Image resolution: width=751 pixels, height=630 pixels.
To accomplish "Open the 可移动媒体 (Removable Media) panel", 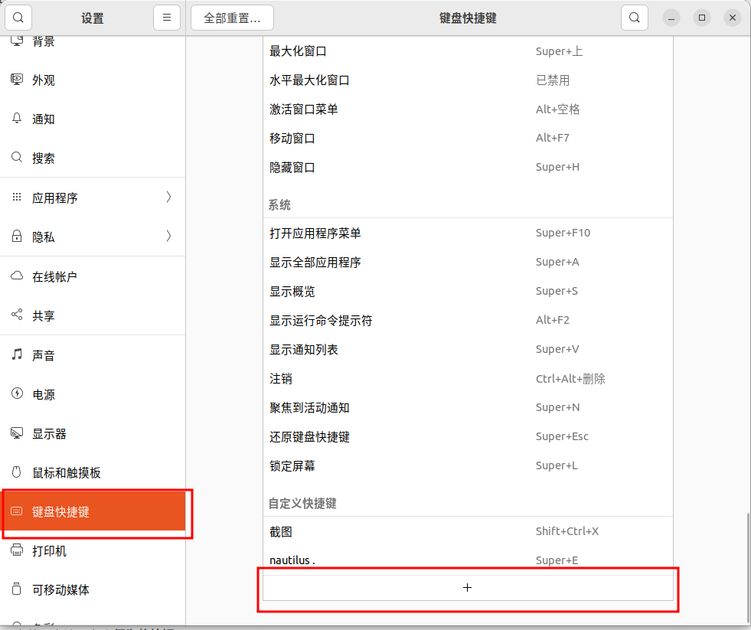I will 65,589.
